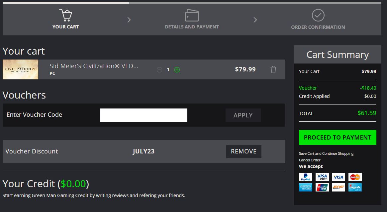Select the YOUR CART step label
The width and height of the screenshot is (387, 212).
coord(66,27)
